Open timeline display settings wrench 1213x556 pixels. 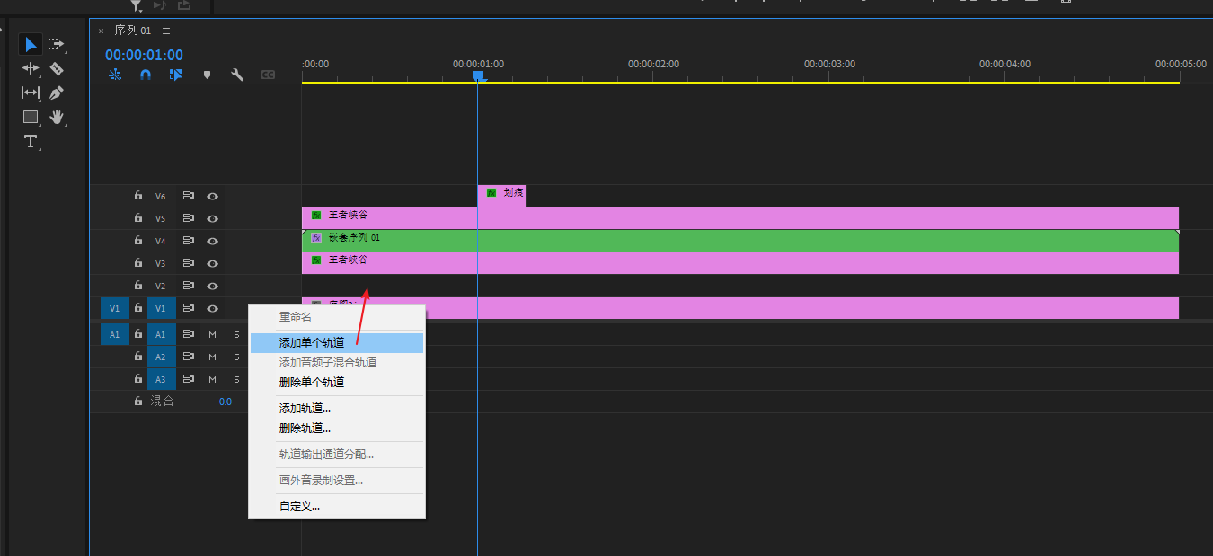click(x=237, y=75)
